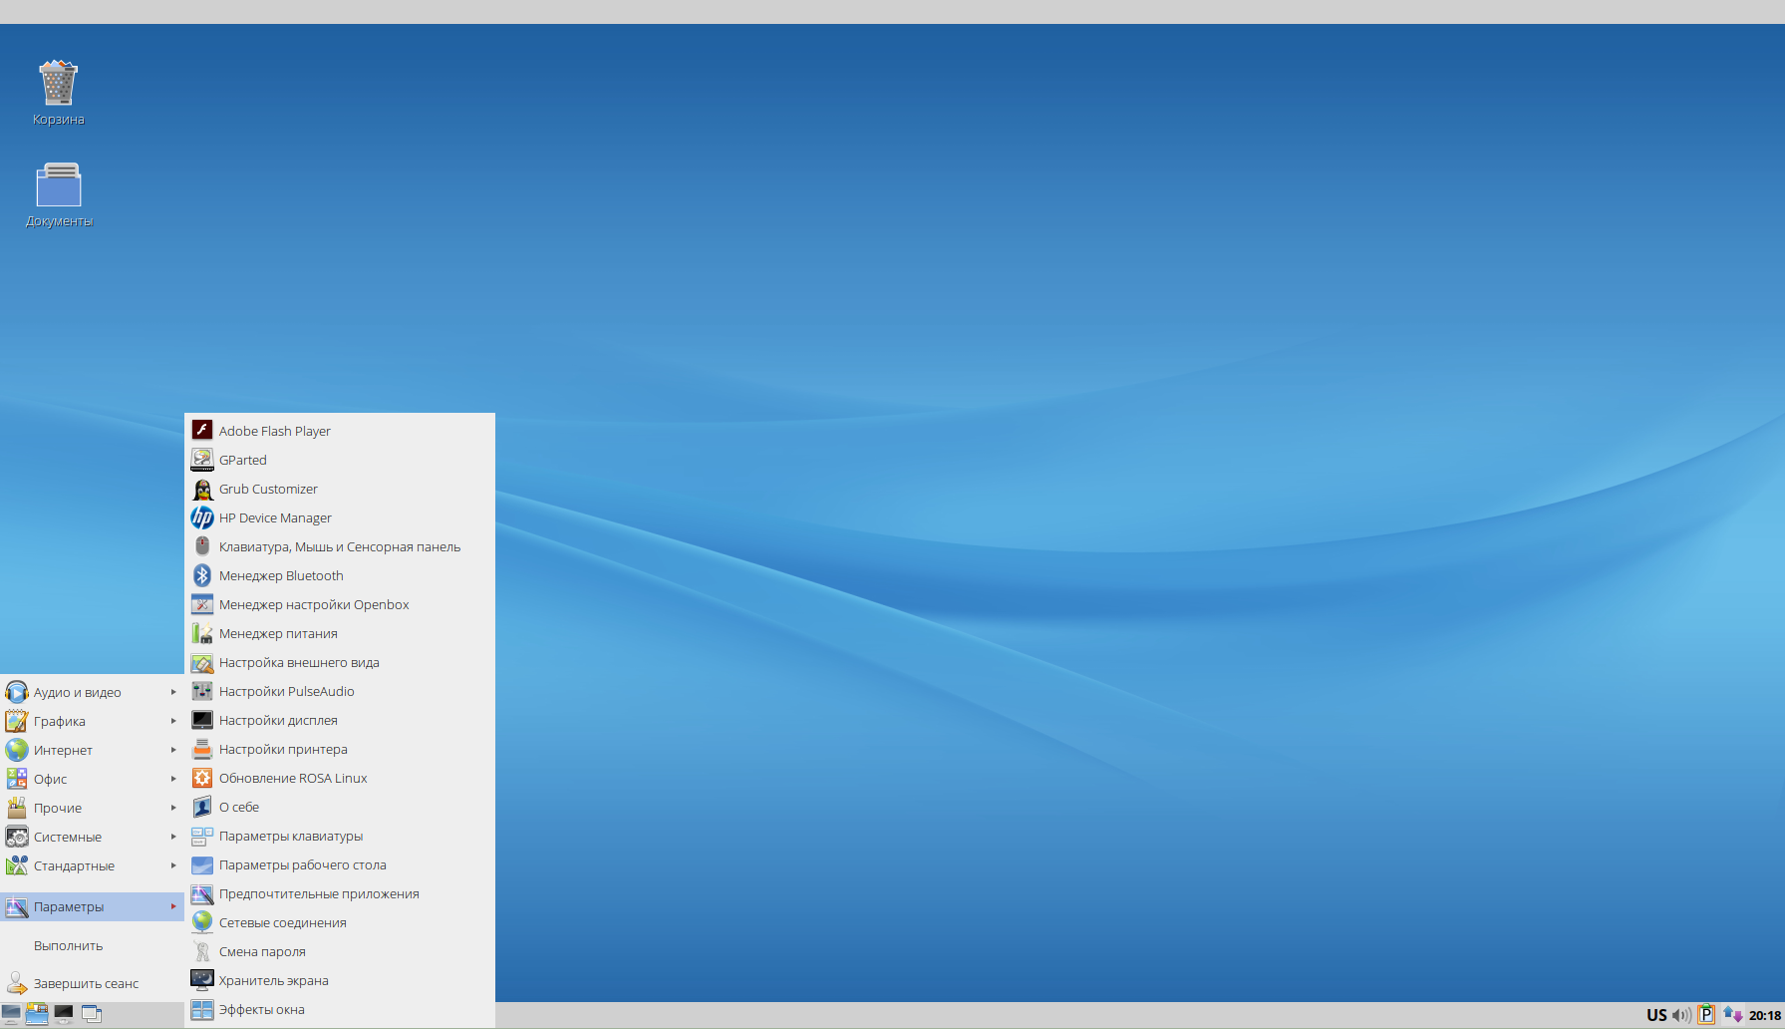Viewport: 1785px width, 1029px height.
Task: Open the Обновление ROSA Linux icon
Action: point(202,778)
